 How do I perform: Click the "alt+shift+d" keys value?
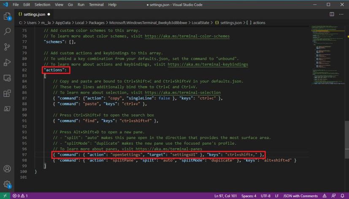coord(277,160)
